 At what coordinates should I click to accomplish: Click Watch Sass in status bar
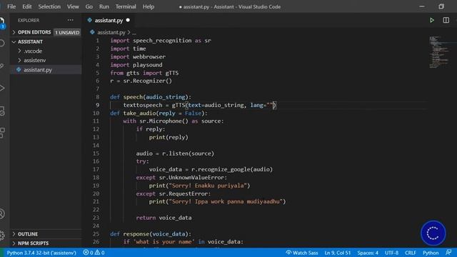tap(301, 253)
